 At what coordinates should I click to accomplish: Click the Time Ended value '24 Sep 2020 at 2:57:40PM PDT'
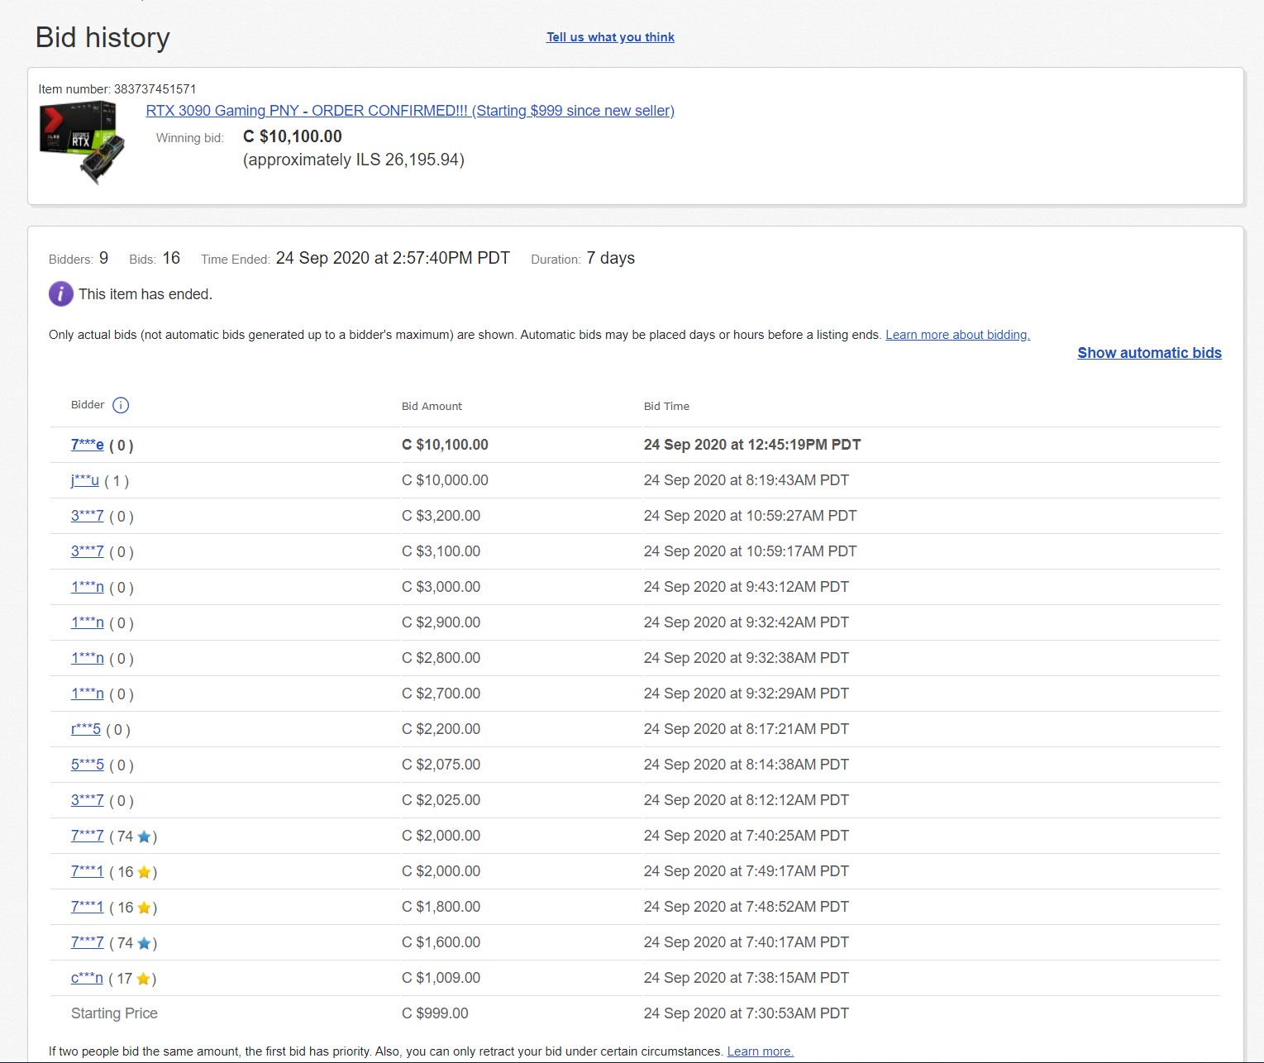pos(393,258)
